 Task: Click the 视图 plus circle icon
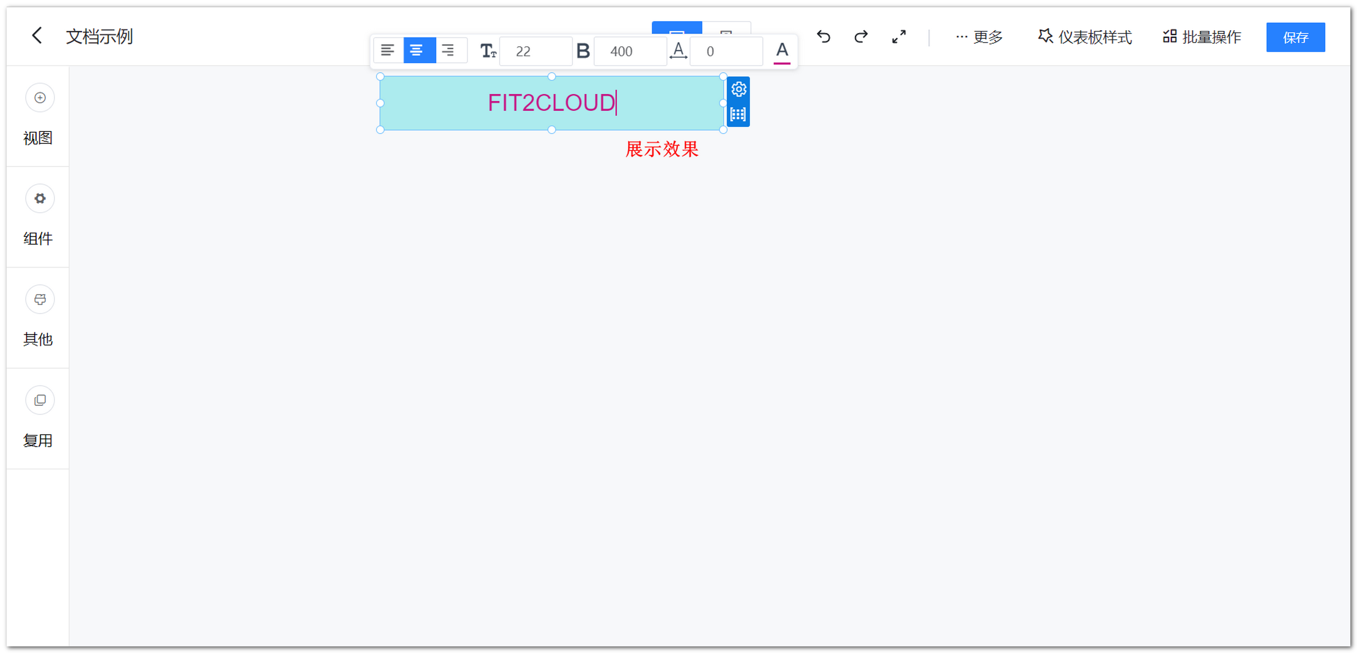click(x=40, y=97)
